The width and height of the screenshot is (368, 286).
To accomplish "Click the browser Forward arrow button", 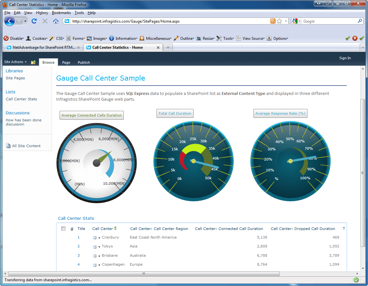I will tap(19, 21).
